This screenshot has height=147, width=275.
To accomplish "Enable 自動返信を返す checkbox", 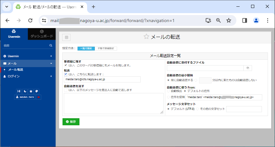I will point(66,90).
